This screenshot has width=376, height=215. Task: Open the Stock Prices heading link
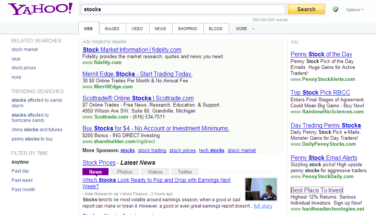point(99,162)
